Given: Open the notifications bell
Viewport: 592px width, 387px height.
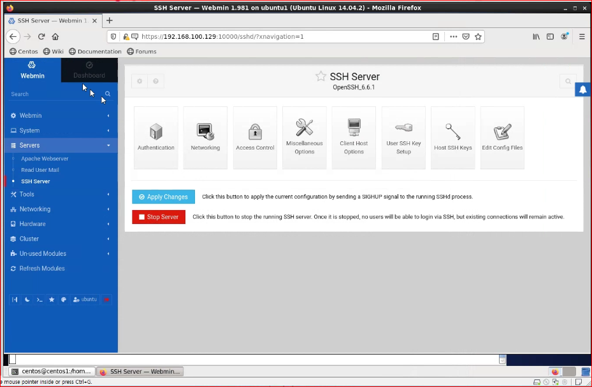Looking at the screenshot, I should point(583,89).
